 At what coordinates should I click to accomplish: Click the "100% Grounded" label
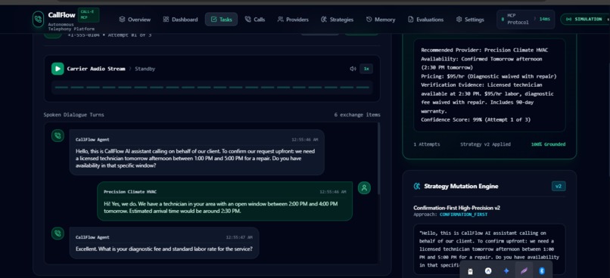[x=548, y=144]
